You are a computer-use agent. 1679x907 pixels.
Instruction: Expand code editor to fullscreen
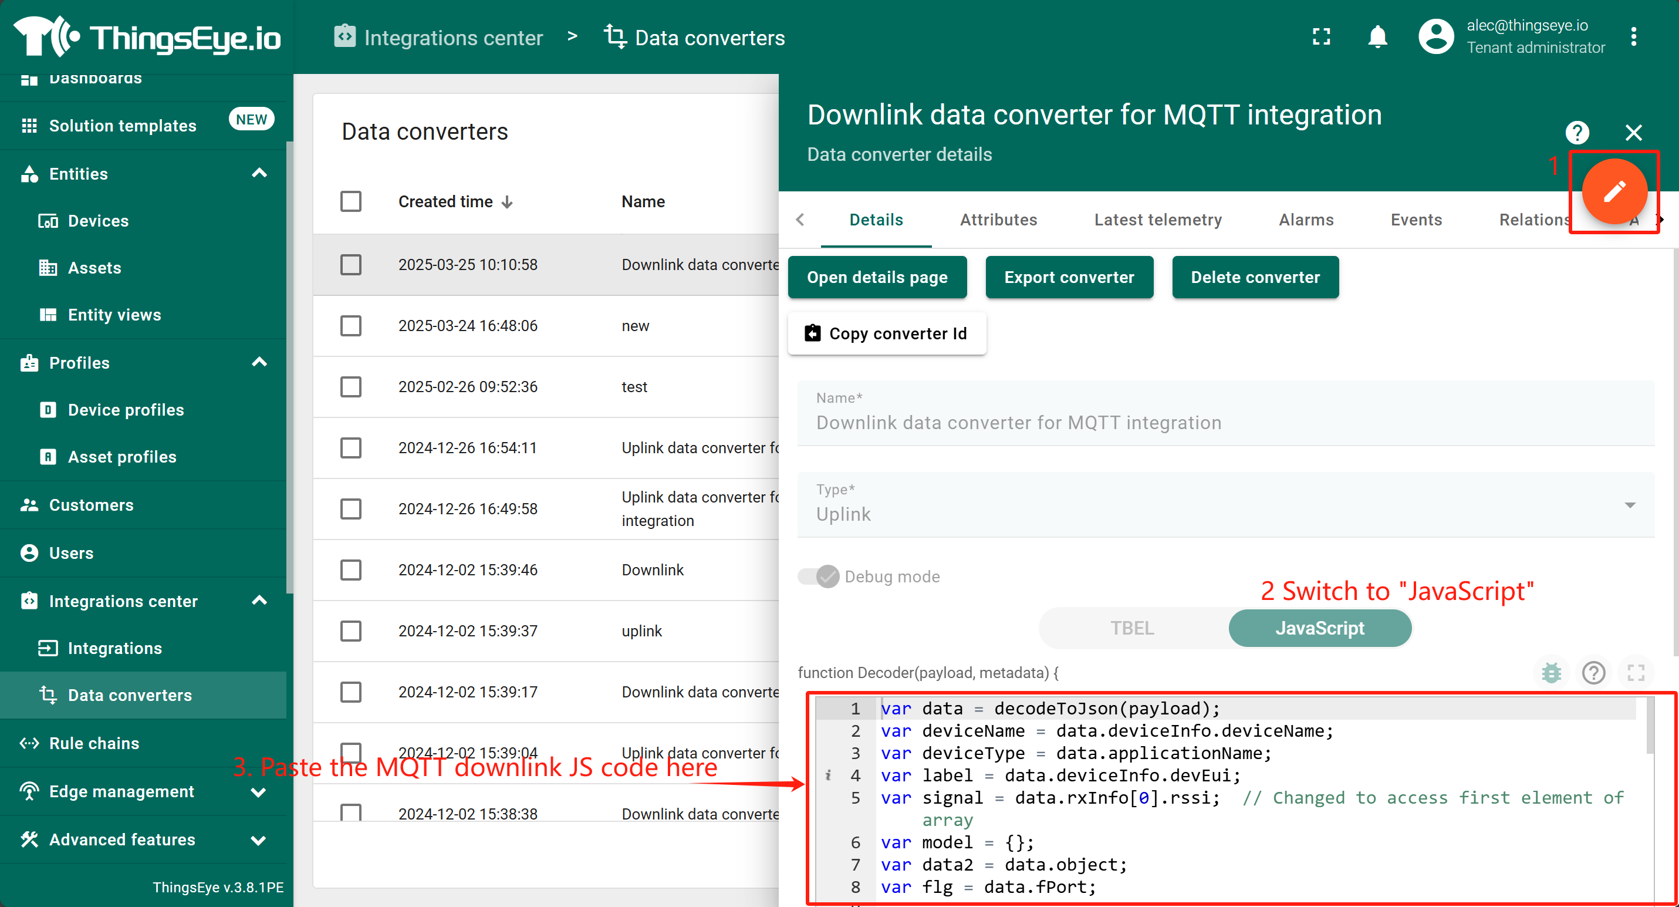[1636, 672]
